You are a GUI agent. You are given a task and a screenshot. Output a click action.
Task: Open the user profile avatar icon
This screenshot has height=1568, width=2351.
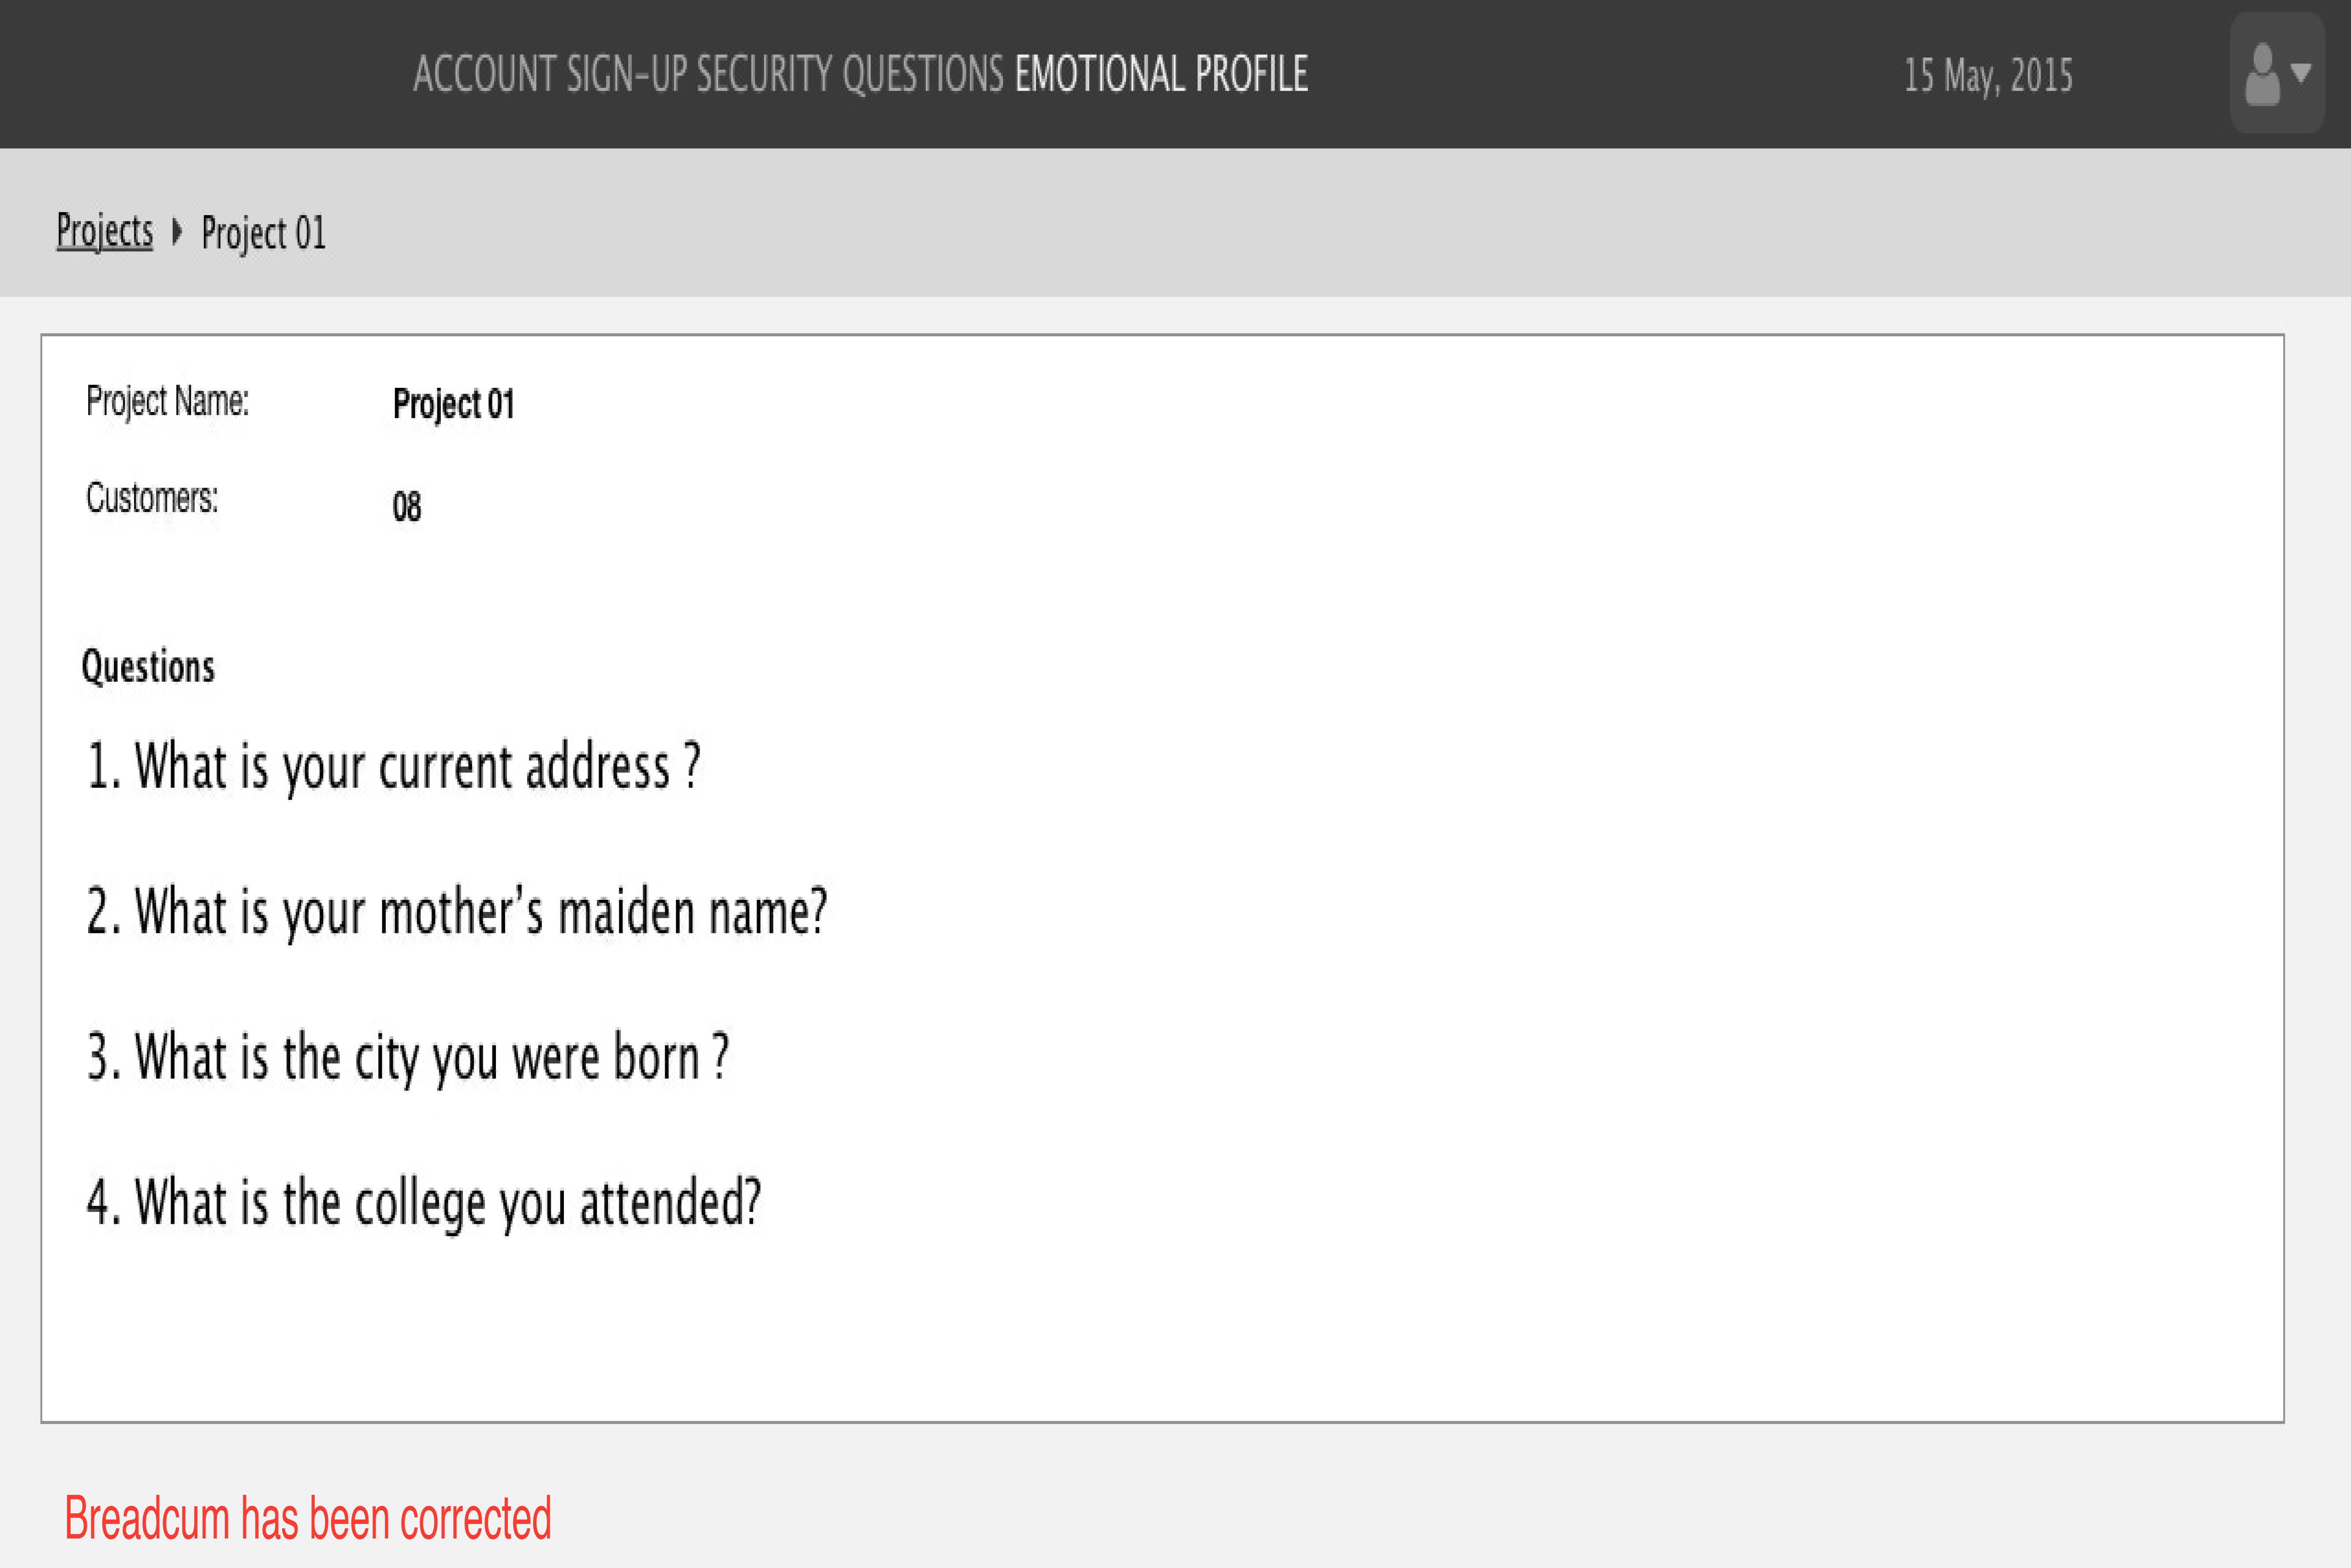click(x=2262, y=74)
